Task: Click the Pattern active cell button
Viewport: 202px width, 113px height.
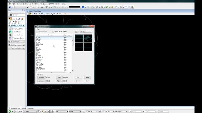Action: tap(59, 81)
